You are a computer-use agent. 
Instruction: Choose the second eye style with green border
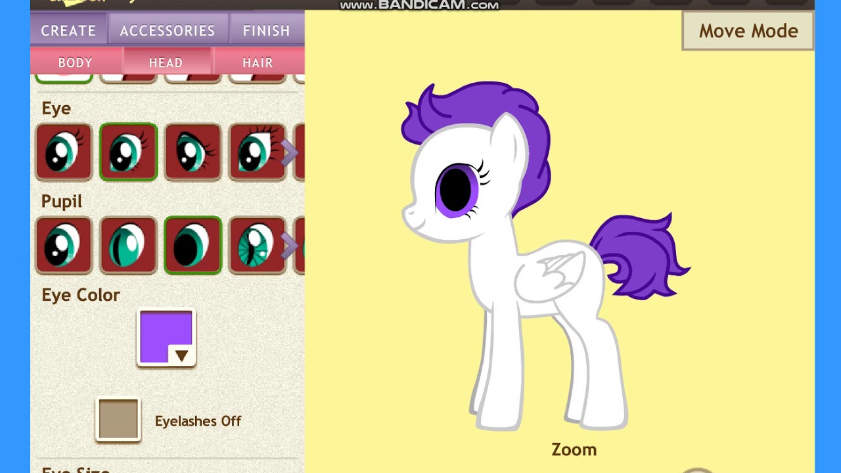[x=128, y=152]
